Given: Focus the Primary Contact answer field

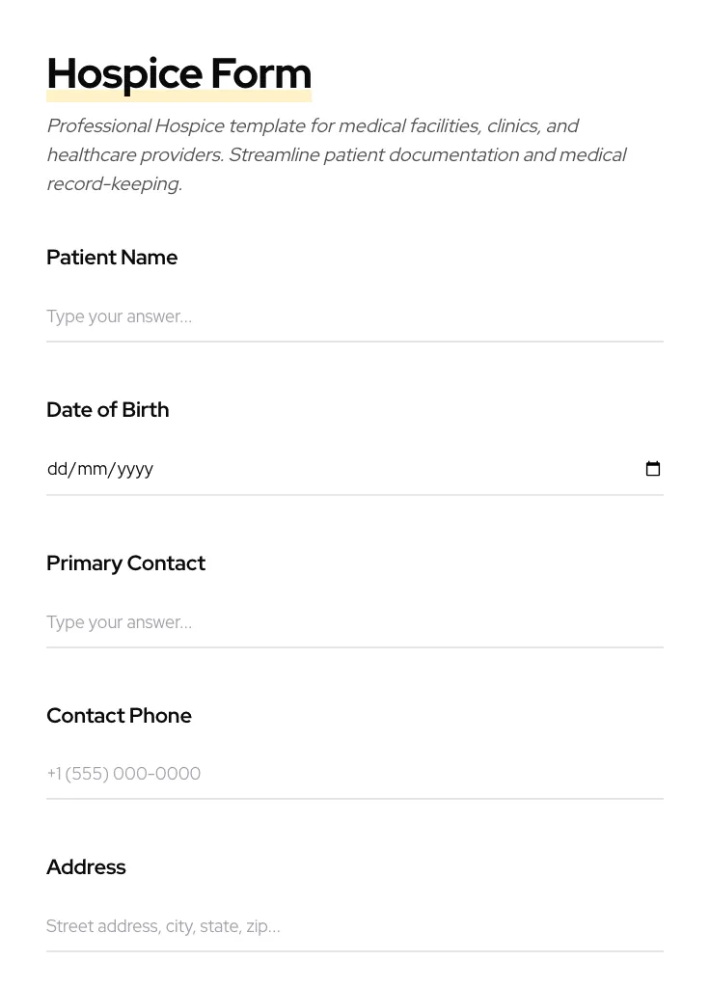Looking at the screenshot, I should coord(354,622).
